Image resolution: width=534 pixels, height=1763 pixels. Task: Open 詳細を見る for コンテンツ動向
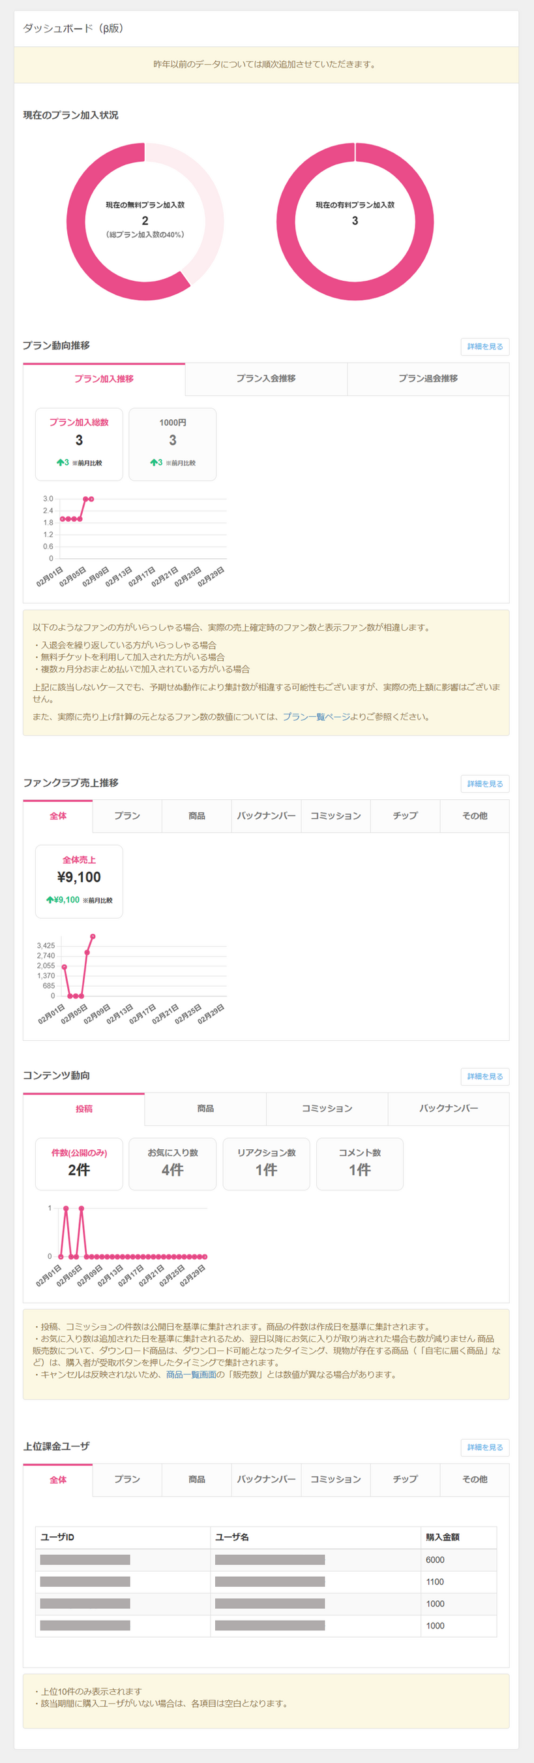point(484,1077)
